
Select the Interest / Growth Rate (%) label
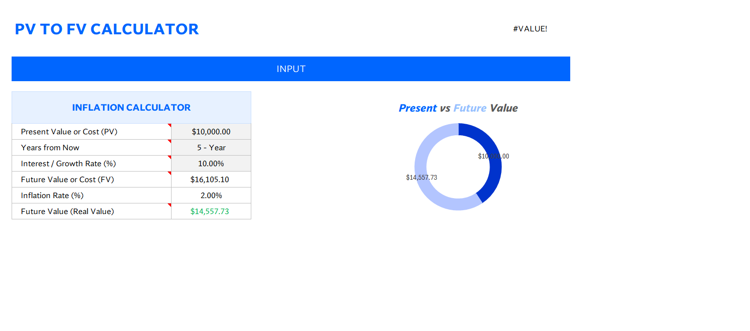[x=69, y=163]
